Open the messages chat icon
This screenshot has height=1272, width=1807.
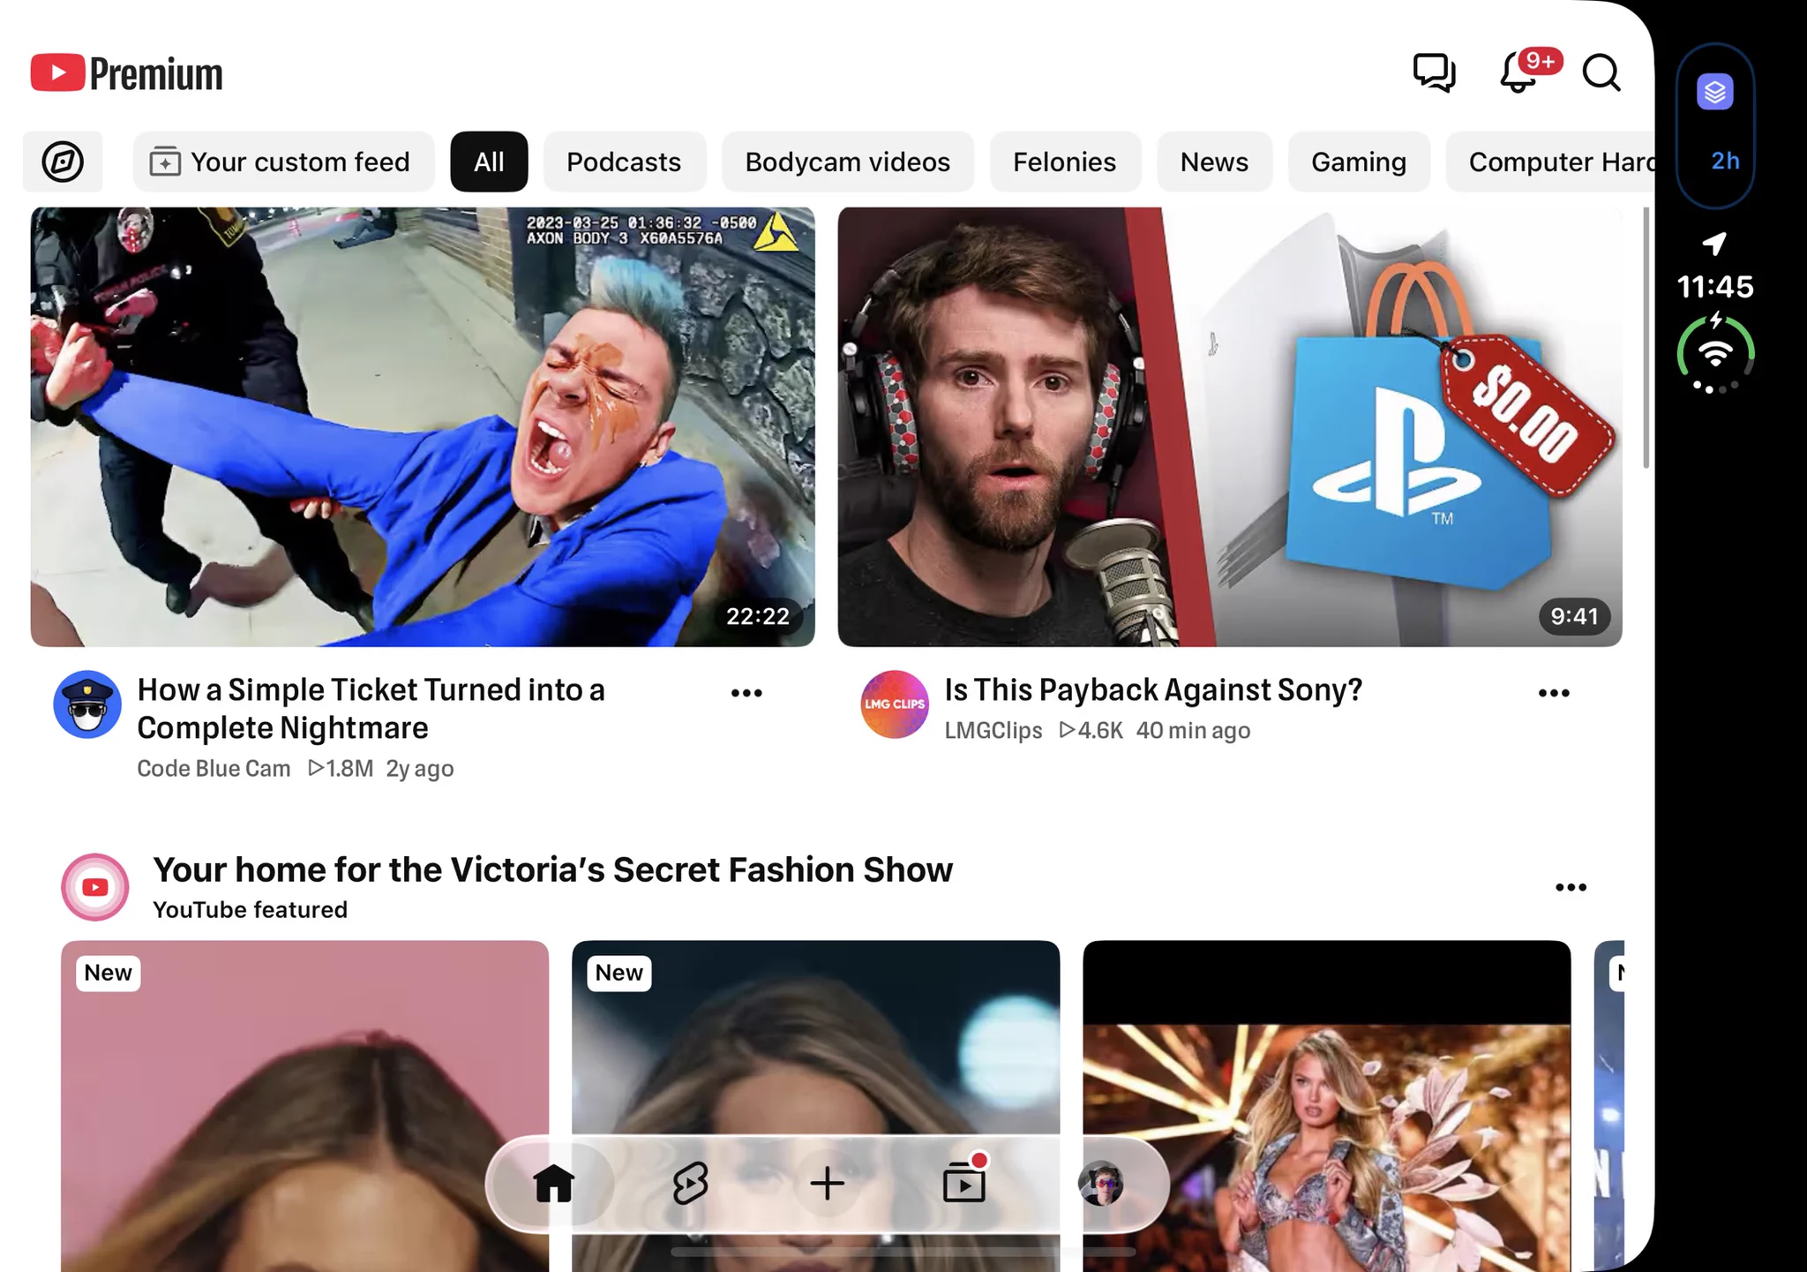(1434, 72)
